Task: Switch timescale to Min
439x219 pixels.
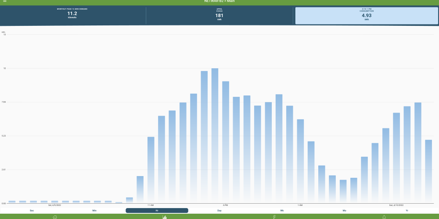Action: coord(94,211)
